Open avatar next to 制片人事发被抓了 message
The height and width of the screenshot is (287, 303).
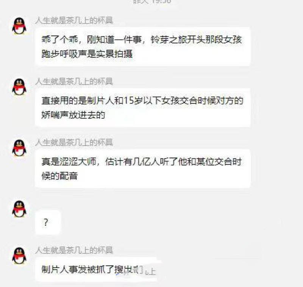pos(19,255)
